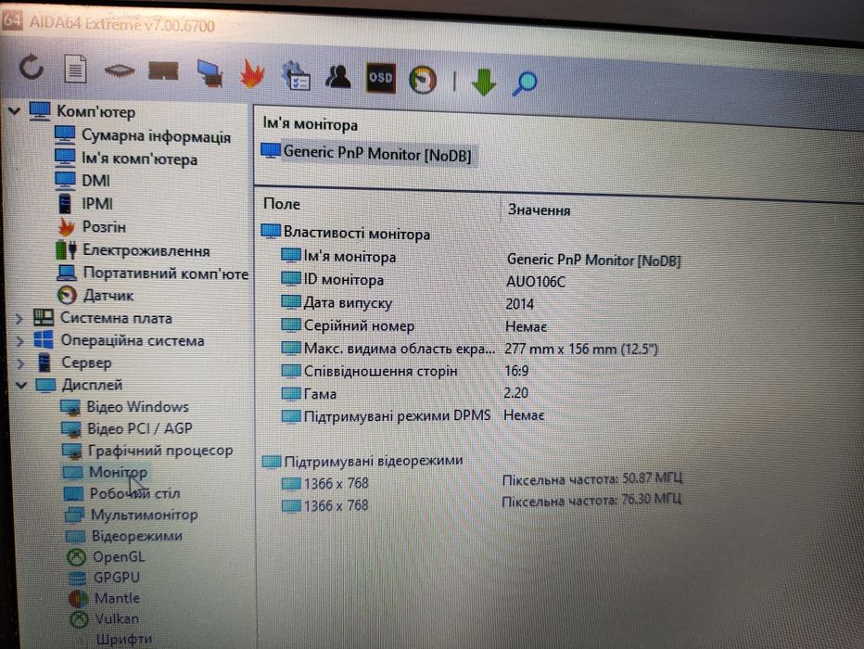This screenshot has height=649, width=864.
Task: Expand the Операційна система node
Action: coord(19,341)
